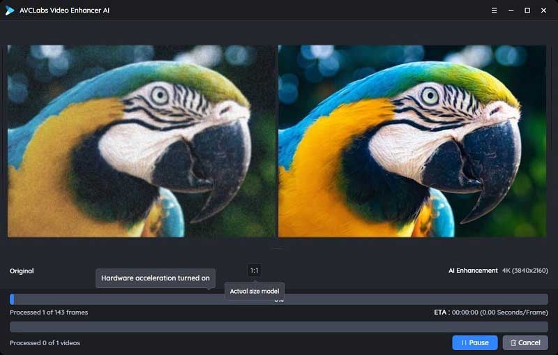The width and height of the screenshot is (558, 355).
Task: Open the hamburger menu in title bar
Action: click(x=494, y=10)
